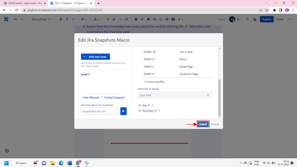Open the Contact Support link
The width and height of the screenshot is (297, 167).
114,97
